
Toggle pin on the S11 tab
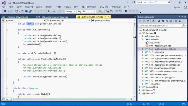click(x=105, y=17)
